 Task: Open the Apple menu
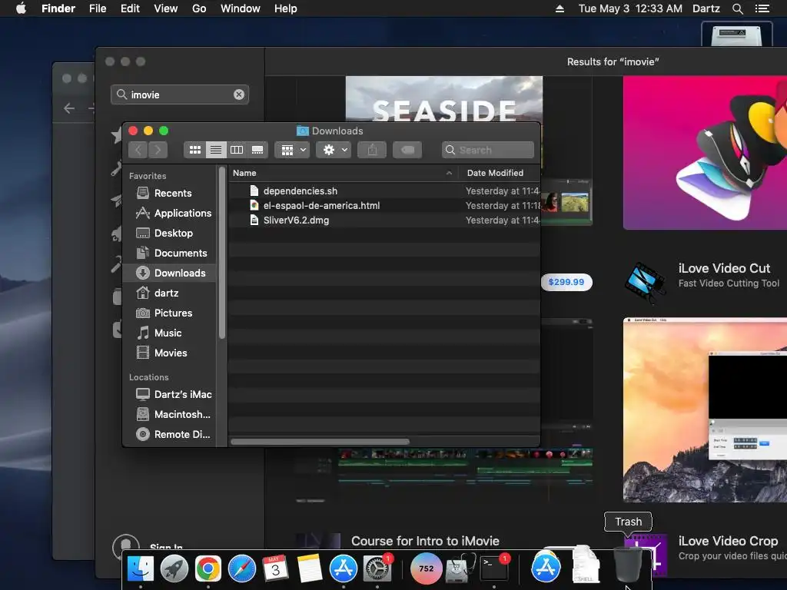[x=21, y=8]
